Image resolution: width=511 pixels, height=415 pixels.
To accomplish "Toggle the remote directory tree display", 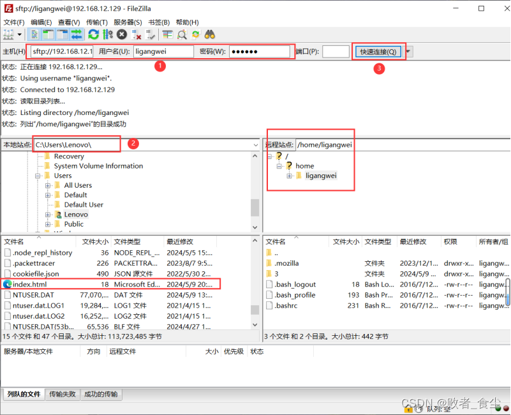I will (x=63, y=34).
